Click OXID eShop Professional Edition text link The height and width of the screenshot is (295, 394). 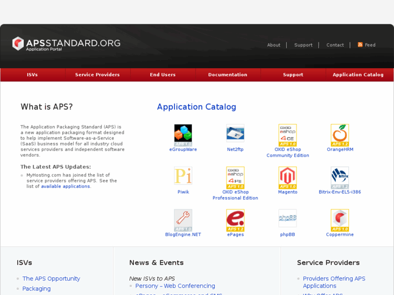[235, 195]
